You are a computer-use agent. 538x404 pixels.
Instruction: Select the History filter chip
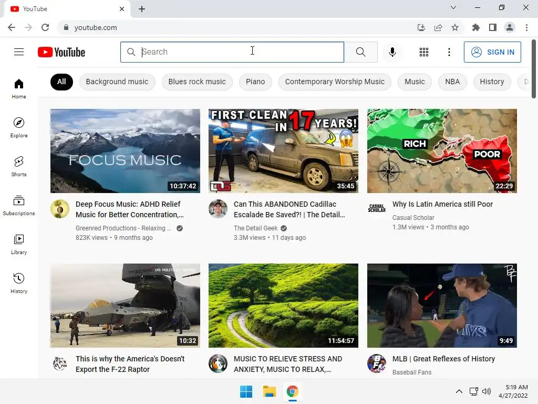click(492, 82)
